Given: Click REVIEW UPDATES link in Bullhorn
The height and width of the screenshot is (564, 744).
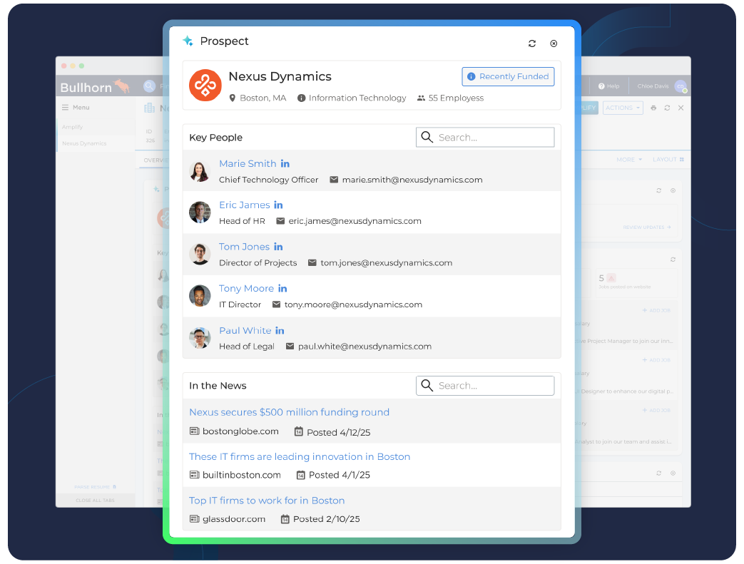Looking at the screenshot, I should pos(647,227).
